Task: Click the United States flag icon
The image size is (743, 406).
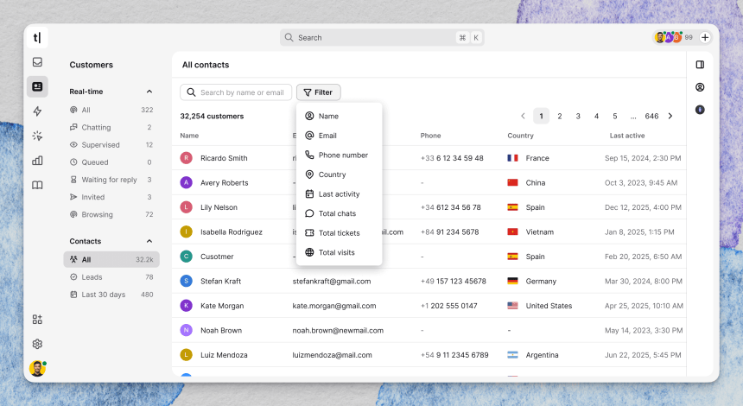Action: [512, 306]
